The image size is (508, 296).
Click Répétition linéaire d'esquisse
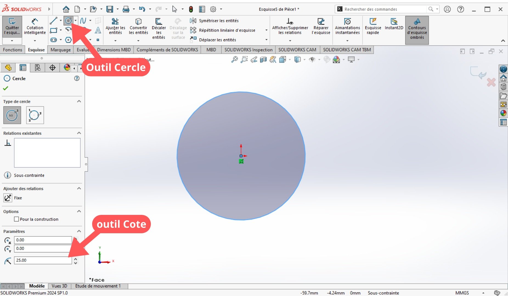point(222,30)
